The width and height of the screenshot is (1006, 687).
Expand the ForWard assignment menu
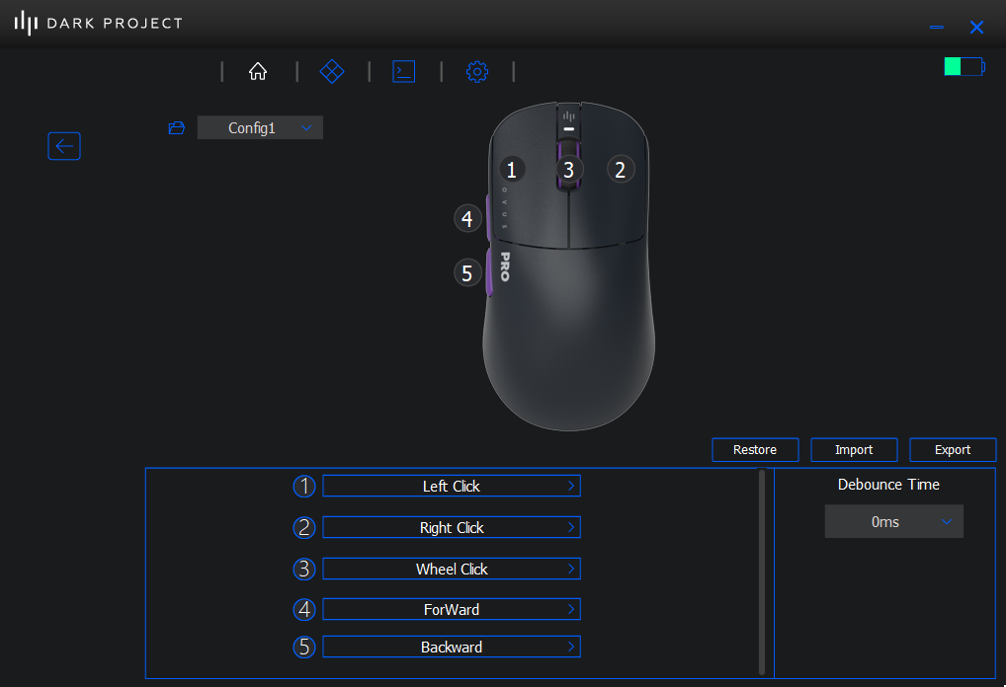(x=452, y=609)
